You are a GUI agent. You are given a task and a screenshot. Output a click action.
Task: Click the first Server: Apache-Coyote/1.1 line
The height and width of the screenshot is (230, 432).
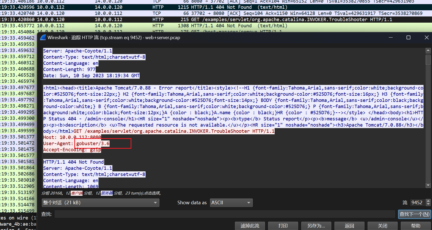click(78, 51)
